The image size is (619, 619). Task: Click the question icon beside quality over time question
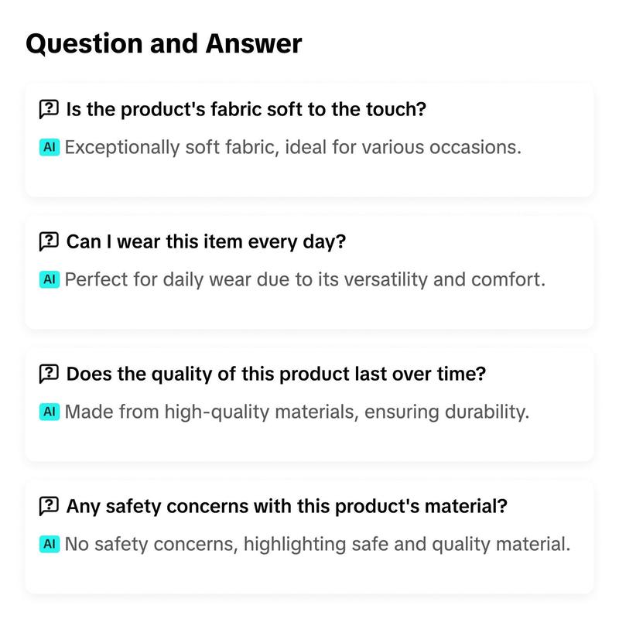point(49,374)
